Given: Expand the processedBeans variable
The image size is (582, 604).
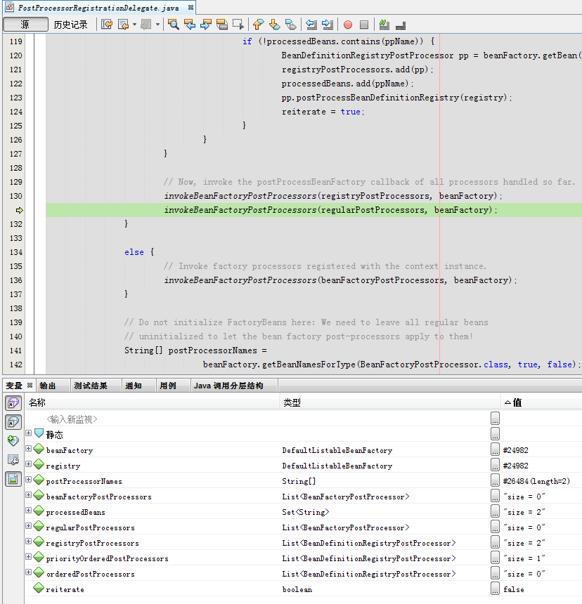Looking at the screenshot, I should click(29, 510).
